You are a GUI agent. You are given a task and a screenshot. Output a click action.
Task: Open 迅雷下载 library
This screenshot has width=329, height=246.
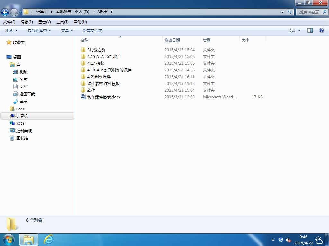pyautogui.click(x=27, y=94)
